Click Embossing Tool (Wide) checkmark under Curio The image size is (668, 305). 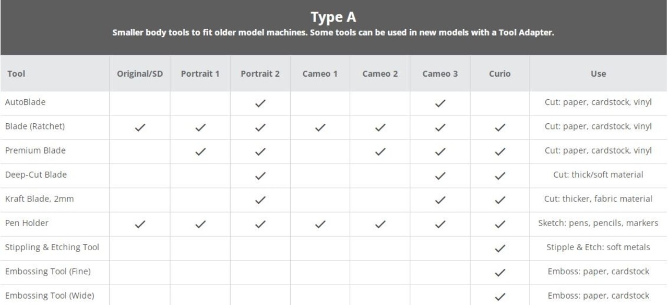500,297
